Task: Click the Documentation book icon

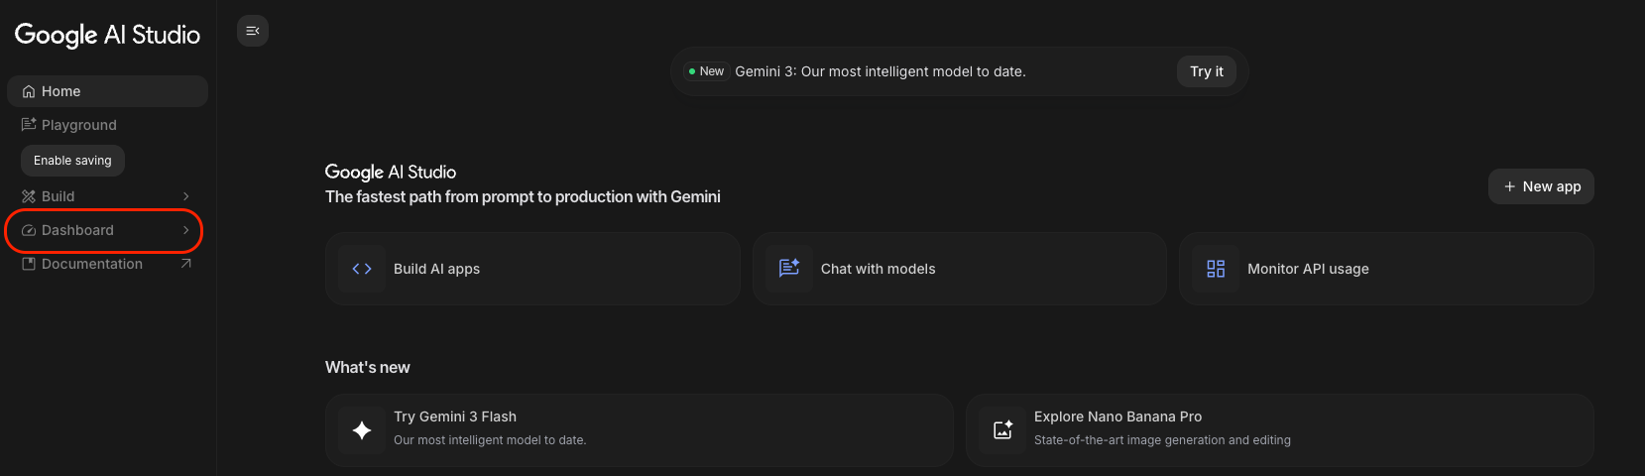Action: coord(29,264)
